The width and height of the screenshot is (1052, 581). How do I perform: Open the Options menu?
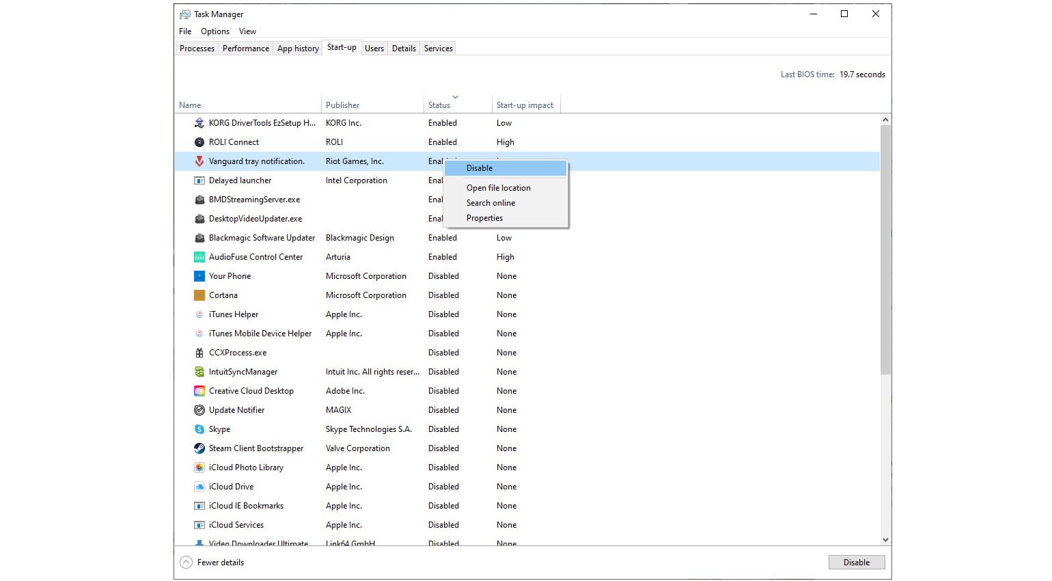pos(215,31)
